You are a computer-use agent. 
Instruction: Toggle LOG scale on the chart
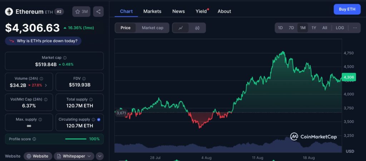click(x=340, y=28)
